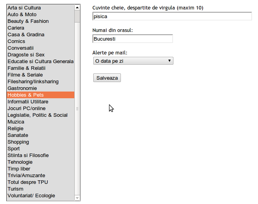Click highlighted Hobbies & Pets entry
The image size is (258, 204).
40,95
